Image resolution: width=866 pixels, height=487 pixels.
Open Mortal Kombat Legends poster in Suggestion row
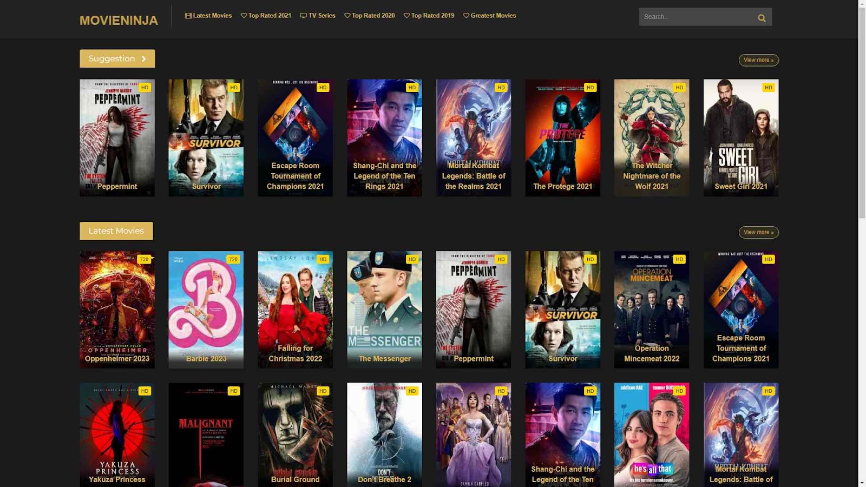474,138
